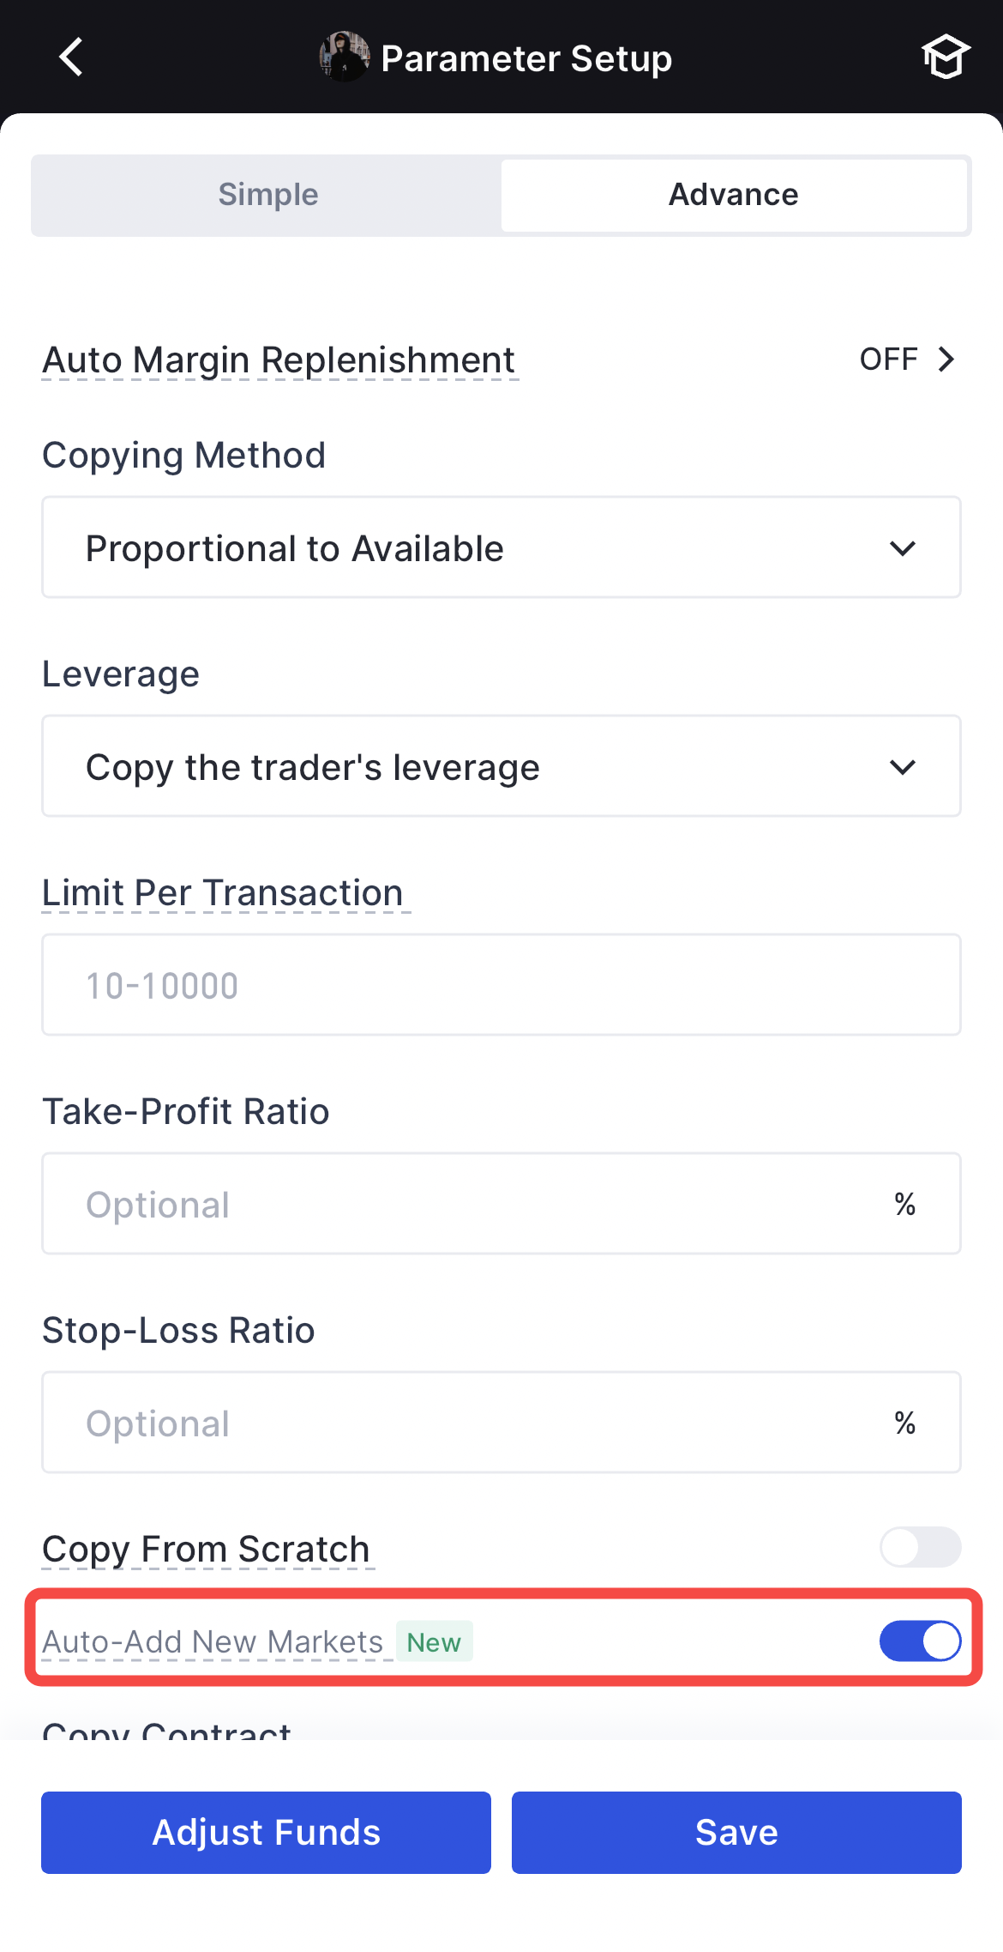Tap the green New badge
Viewport: 1003px width, 1952px height.
tap(434, 1642)
